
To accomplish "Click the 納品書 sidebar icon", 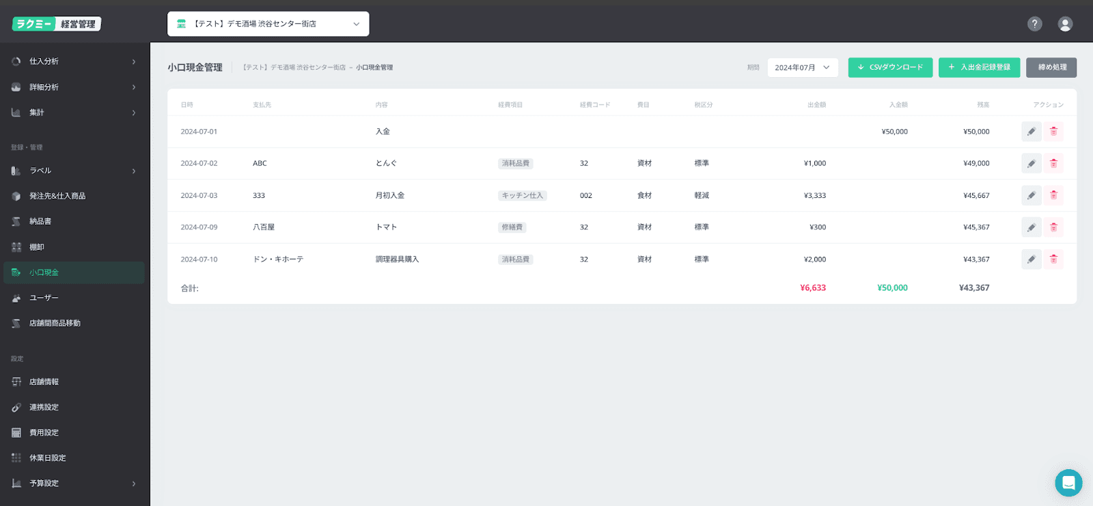I will click(16, 221).
